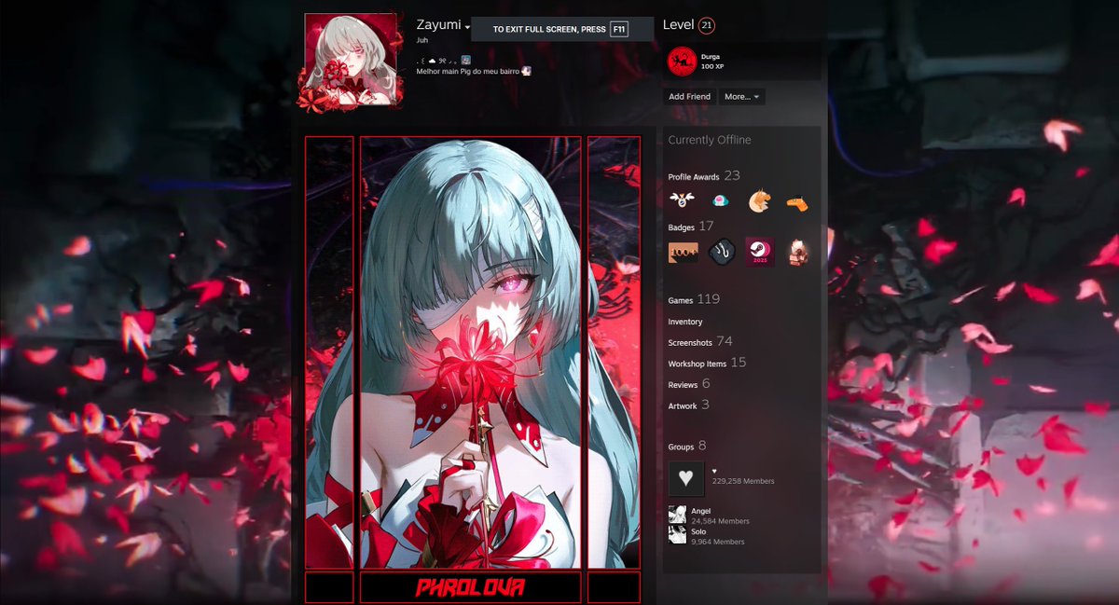Open the Profile Awards link
The height and width of the screenshot is (605, 1119).
[704, 175]
